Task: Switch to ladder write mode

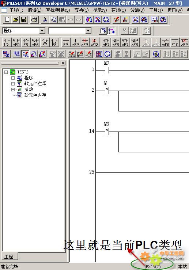Action: point(25,54)
